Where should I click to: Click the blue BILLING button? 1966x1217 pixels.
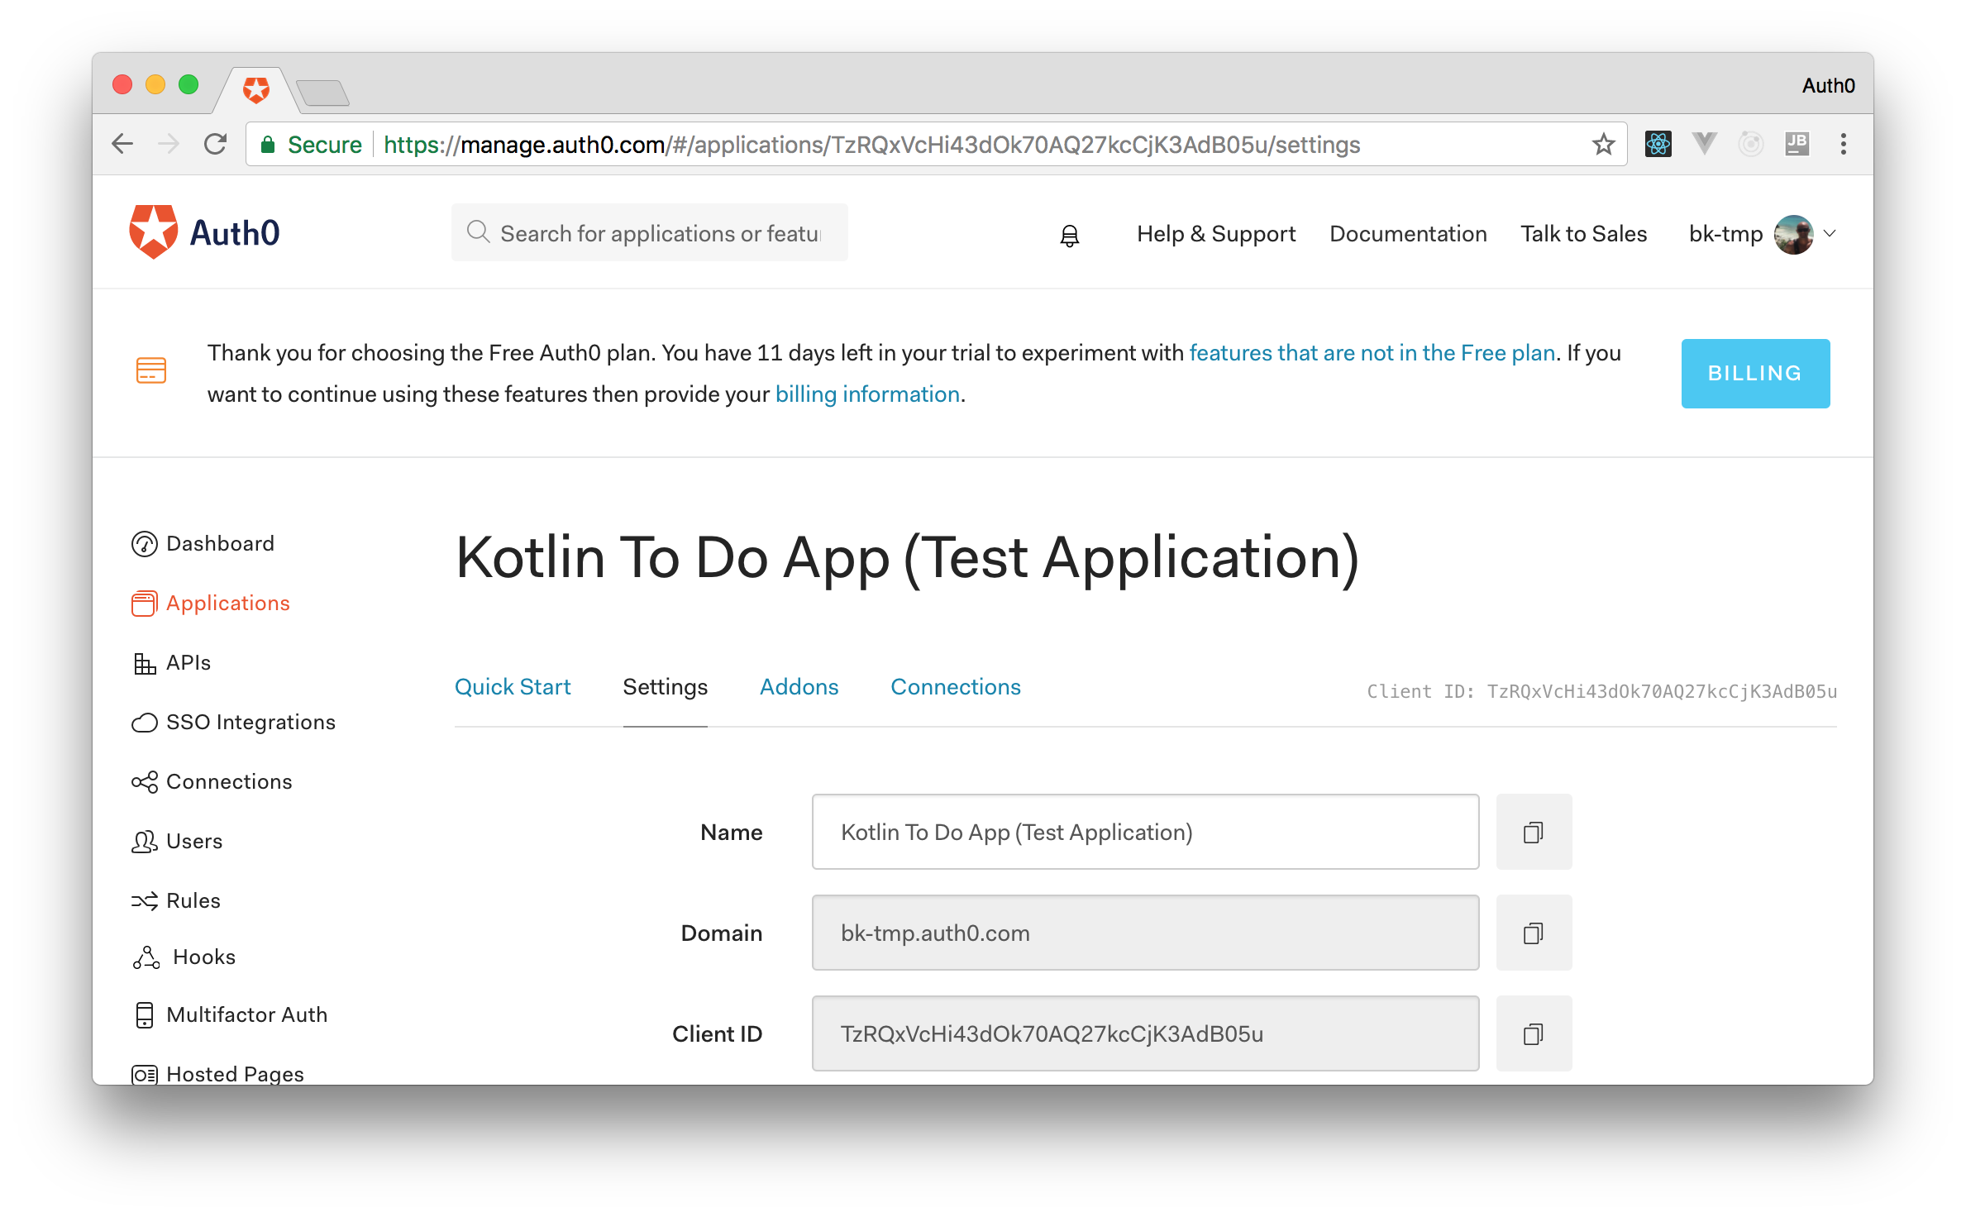click(x=1754, y=373)
